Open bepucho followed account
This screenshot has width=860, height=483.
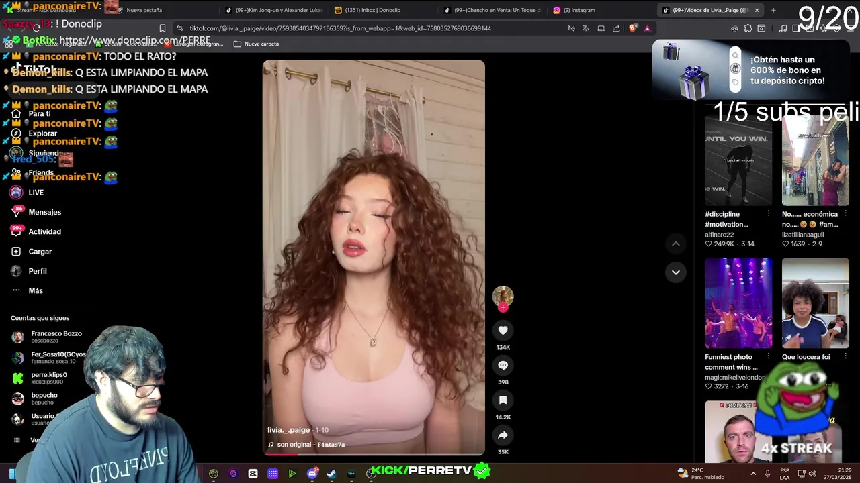(x=35, y=398)
